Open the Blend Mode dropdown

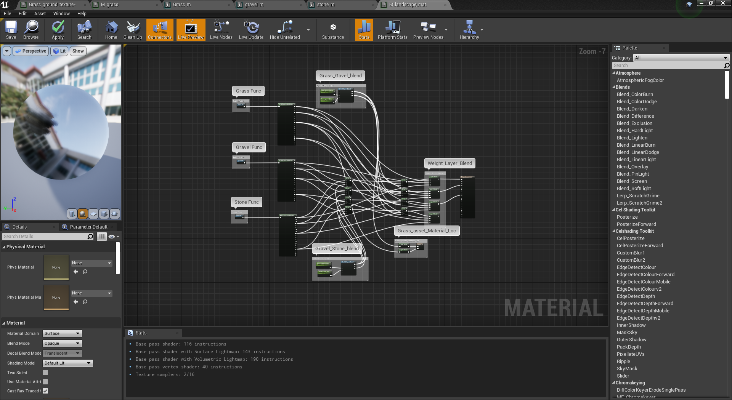62,343
